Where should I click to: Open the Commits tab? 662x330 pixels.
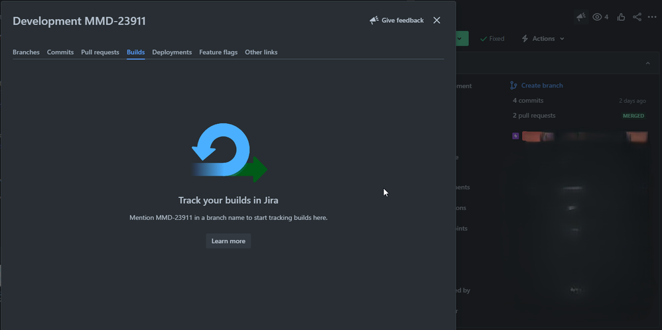pyautogui.click(x=60, y=52)
